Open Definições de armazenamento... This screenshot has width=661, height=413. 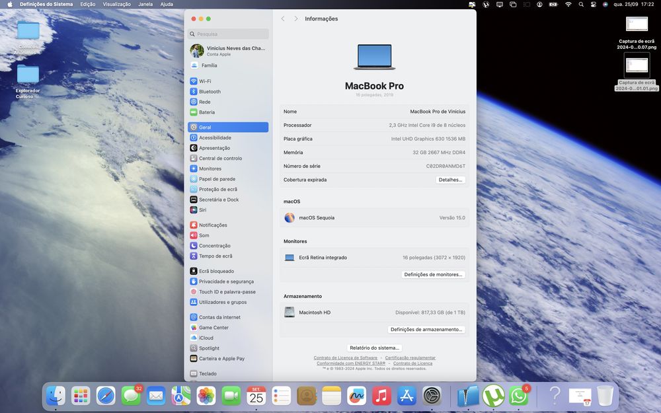tap(426, 330)
